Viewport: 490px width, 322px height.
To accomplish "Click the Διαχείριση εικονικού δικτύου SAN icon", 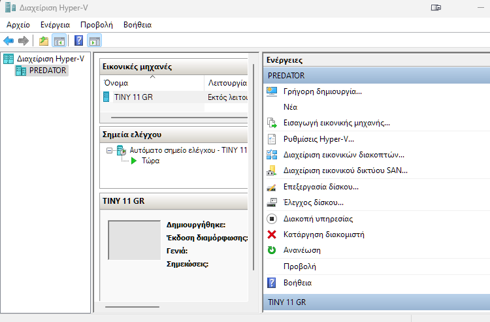I will coord(272,170).
